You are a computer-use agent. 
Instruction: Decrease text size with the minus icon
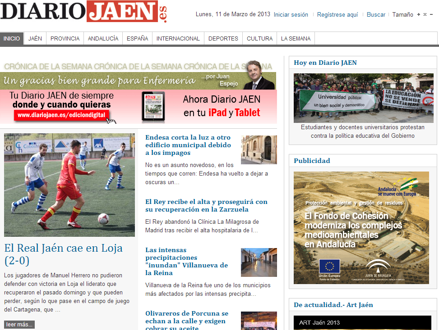tap(431, 14)
